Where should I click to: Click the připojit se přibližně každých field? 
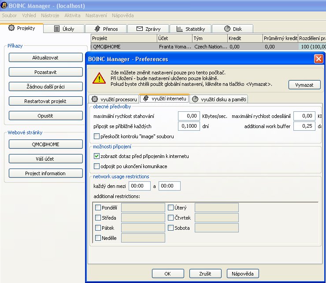[189, 126]
